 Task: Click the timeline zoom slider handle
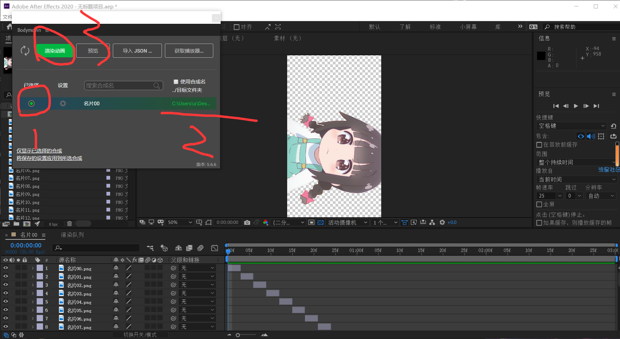238,335
